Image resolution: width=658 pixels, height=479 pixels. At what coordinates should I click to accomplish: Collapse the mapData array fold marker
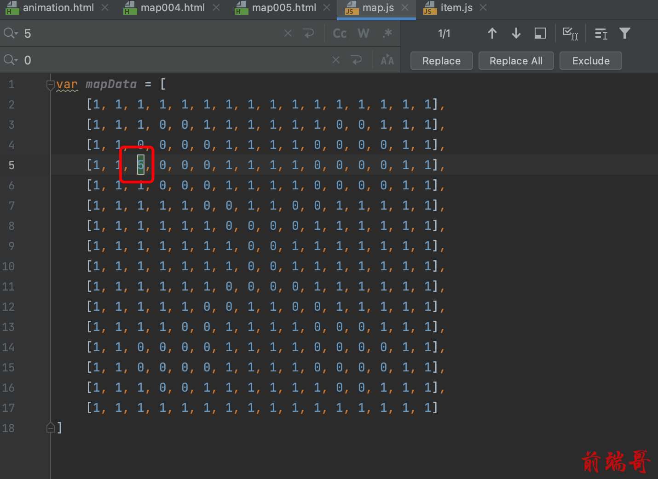coord(51,85)
